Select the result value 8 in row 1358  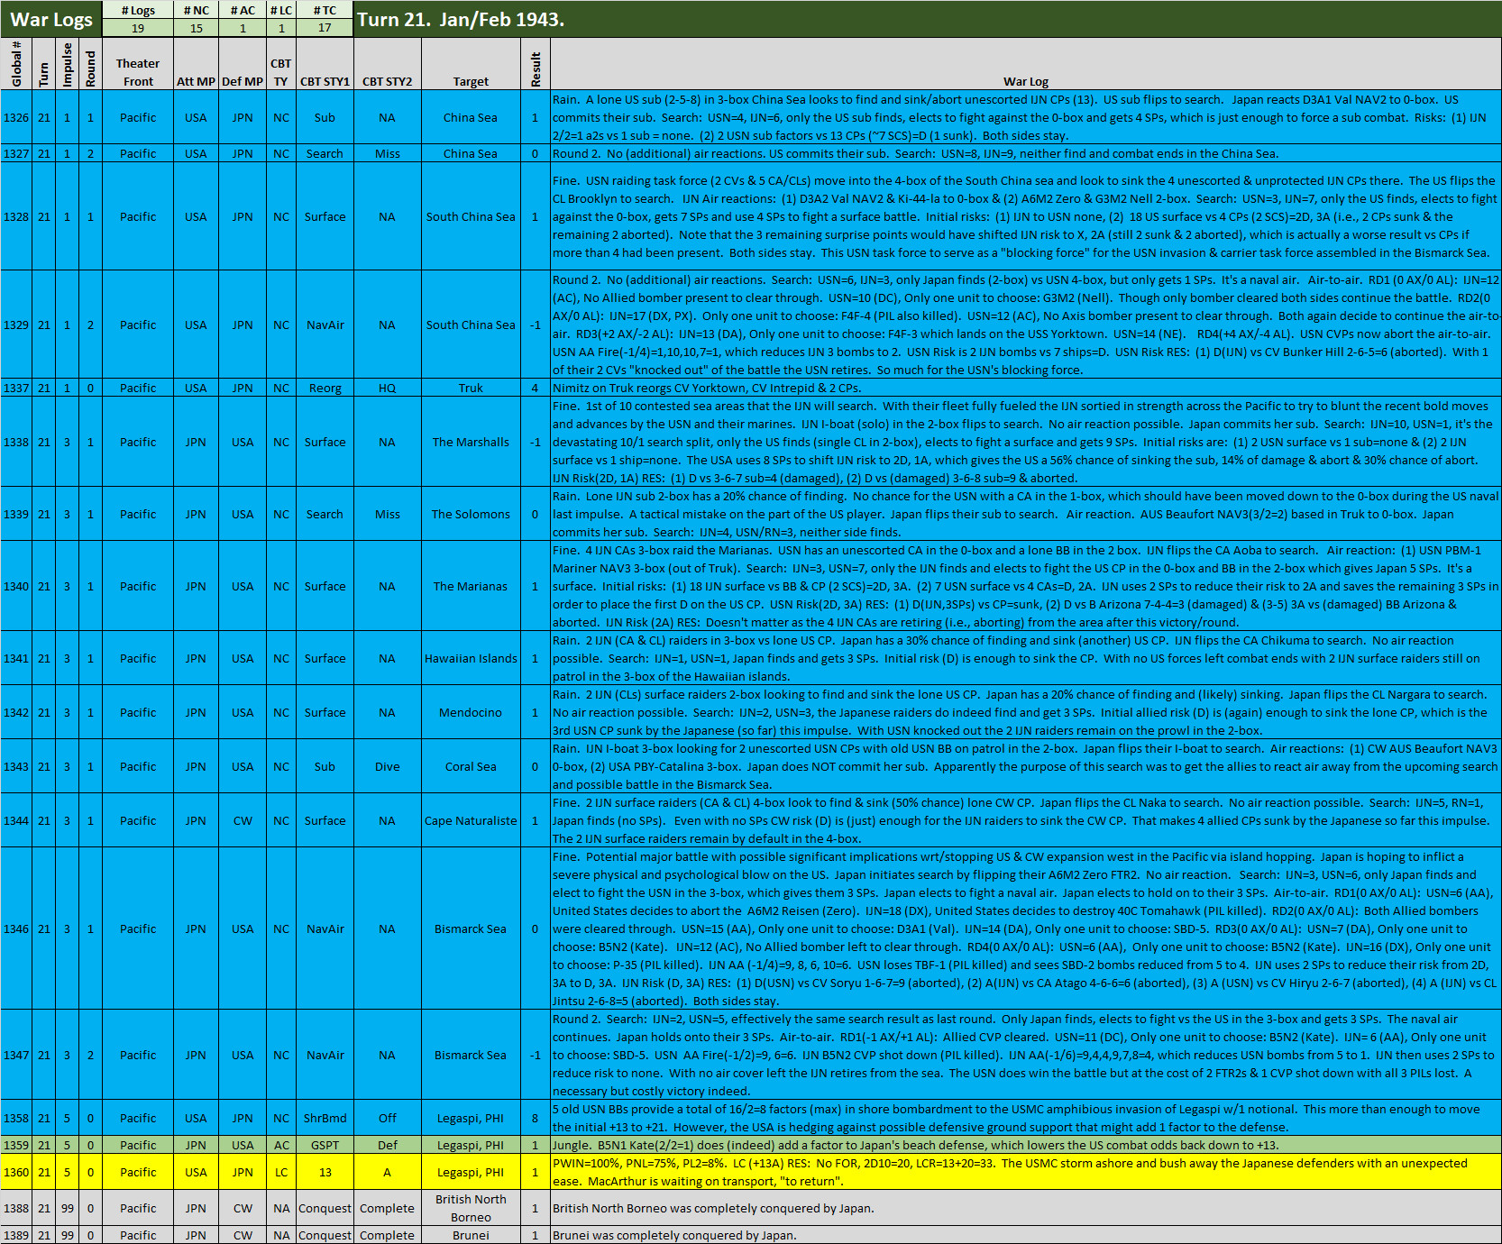pos(536,1118)
